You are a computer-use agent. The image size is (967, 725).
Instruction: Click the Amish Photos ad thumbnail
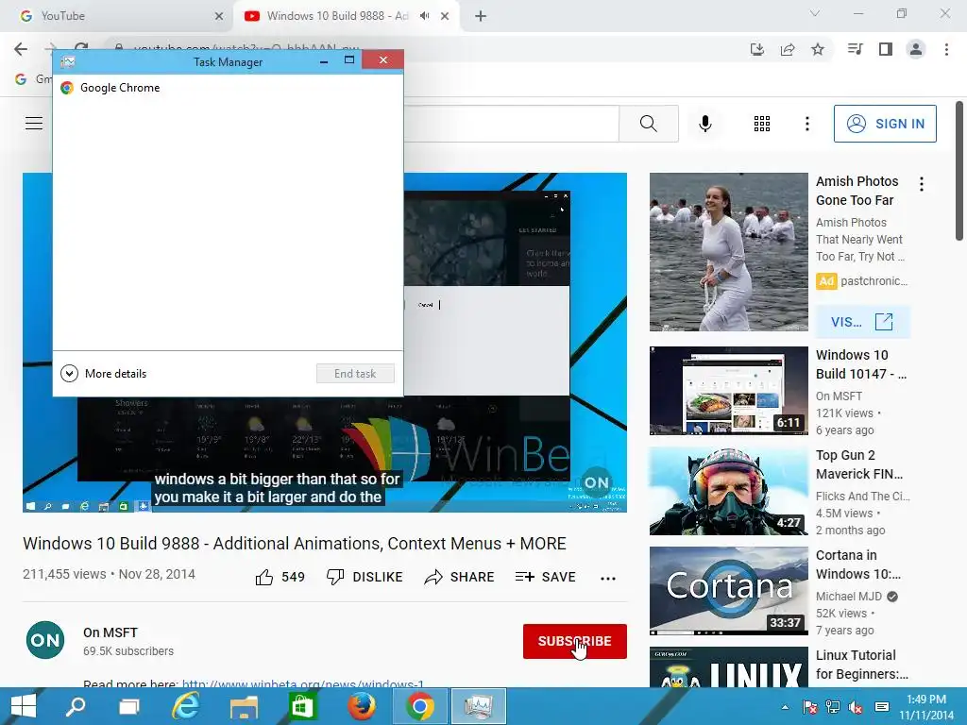coord(729,252)
